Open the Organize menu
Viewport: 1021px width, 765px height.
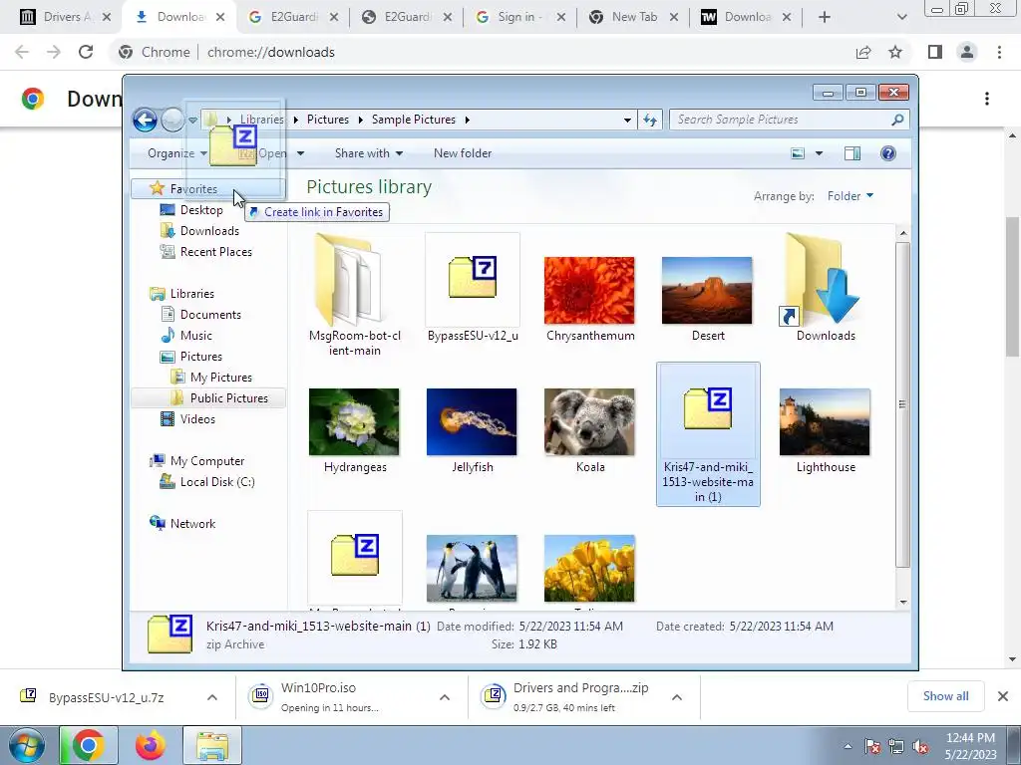(x=176, y=153)
